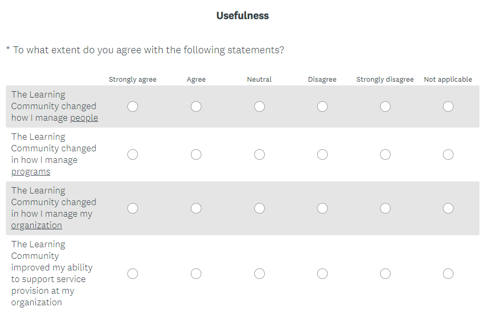Pick Not applicable for managing people

[x=448, y=107]
